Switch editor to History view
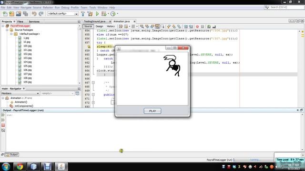 [111, 27]
